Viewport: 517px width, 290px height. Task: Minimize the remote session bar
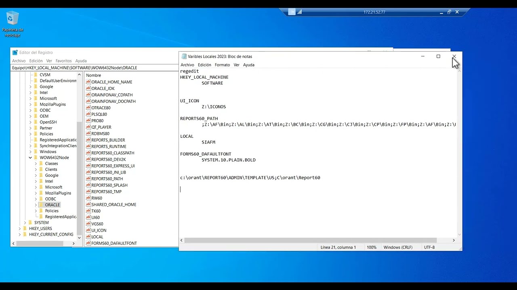(441, 12)
